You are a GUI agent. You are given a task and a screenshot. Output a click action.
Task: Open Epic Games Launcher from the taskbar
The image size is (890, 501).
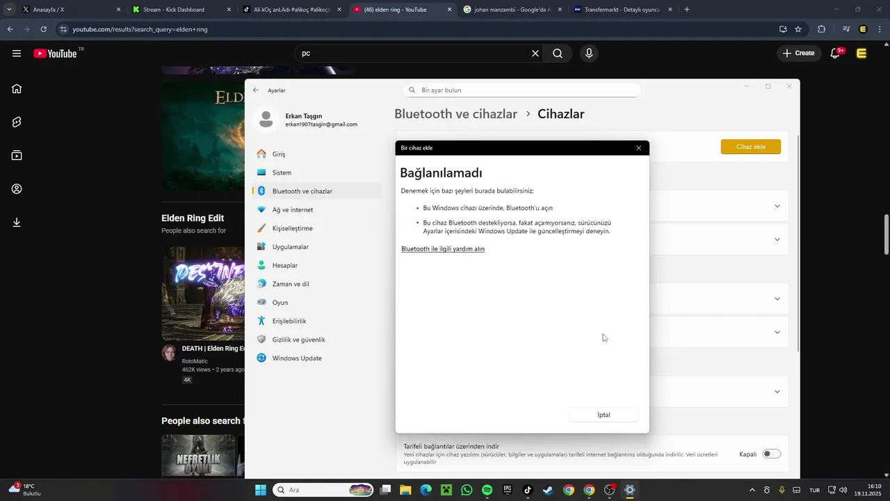click(x=508, y=490)
